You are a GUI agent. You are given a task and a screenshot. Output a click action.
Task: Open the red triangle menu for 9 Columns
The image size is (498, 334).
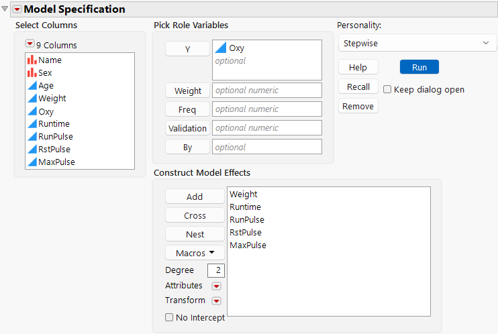[30, 45]
